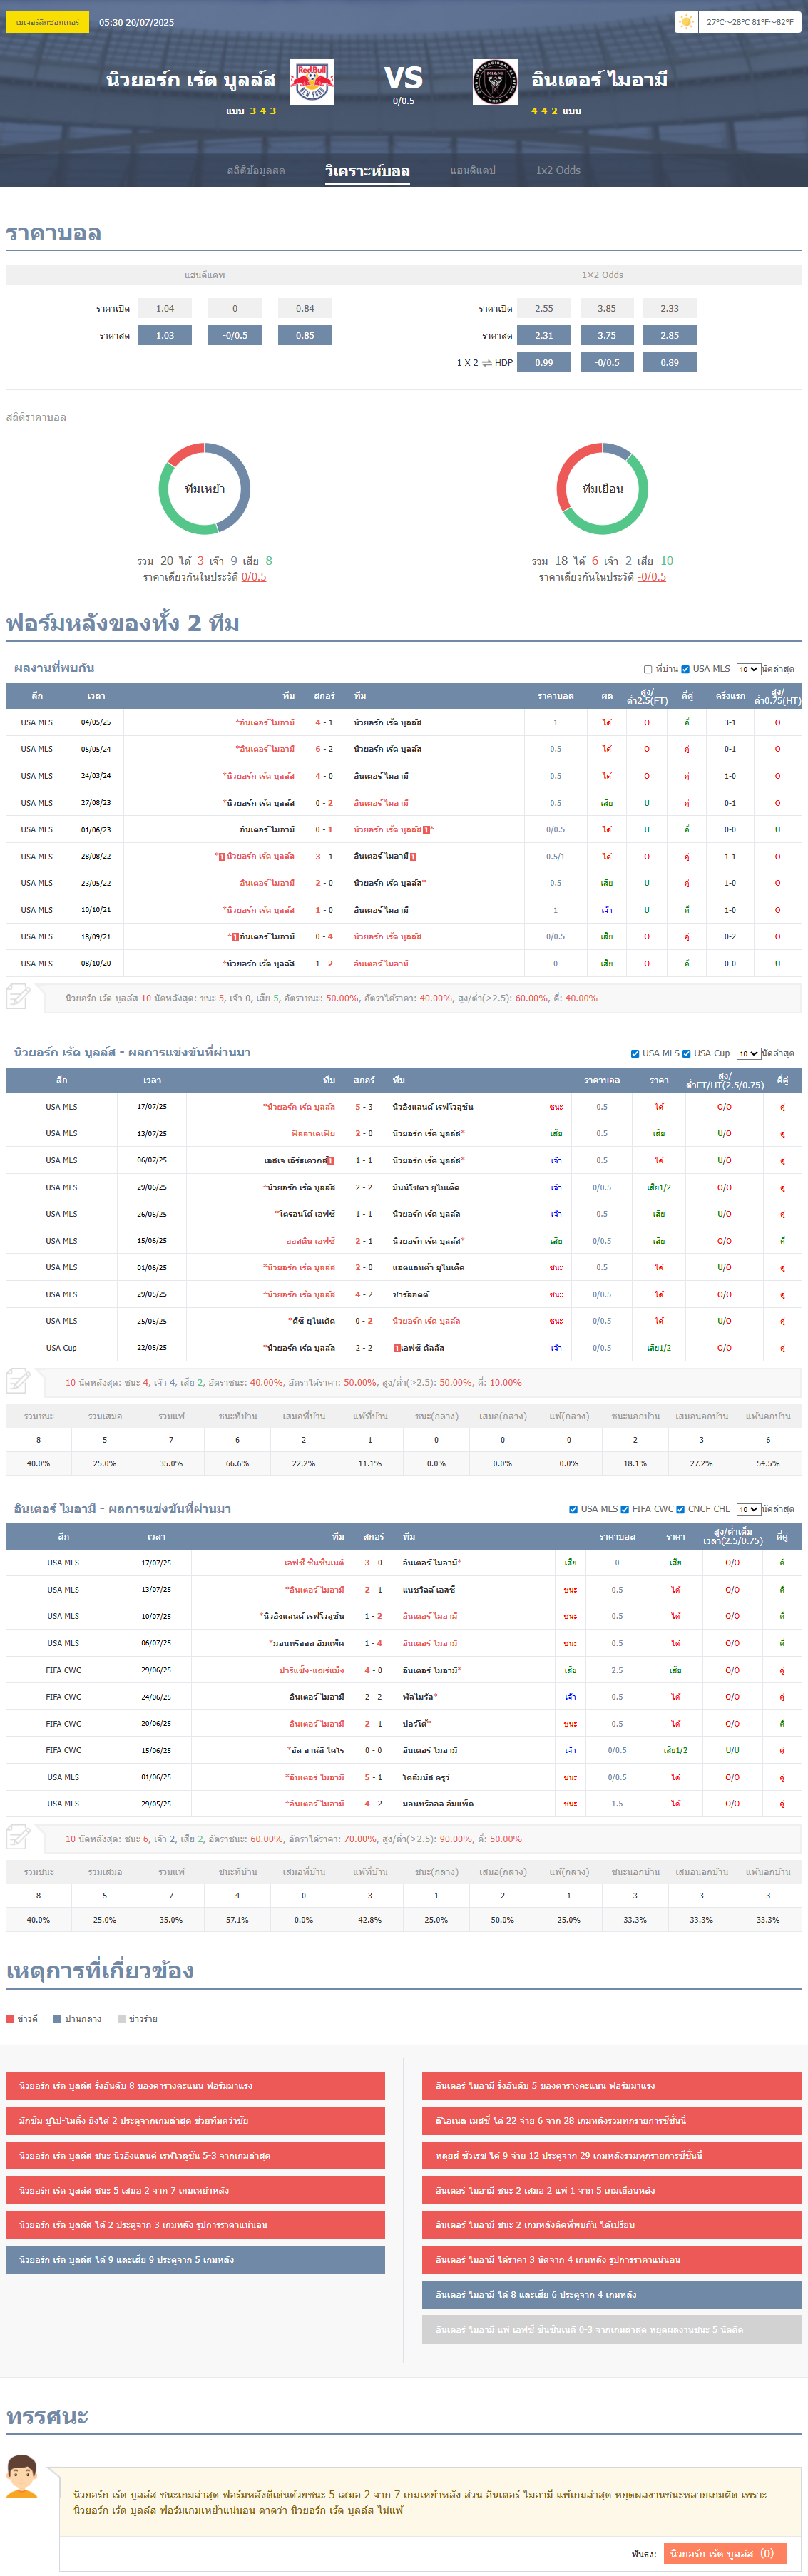Image resolution: width=808 pixels, height=2576 pixels.
Task: Click the Inter Miami team logo
Action: (495, 82)
